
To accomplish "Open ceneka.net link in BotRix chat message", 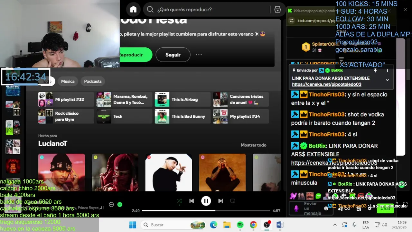I will [334, 163].
